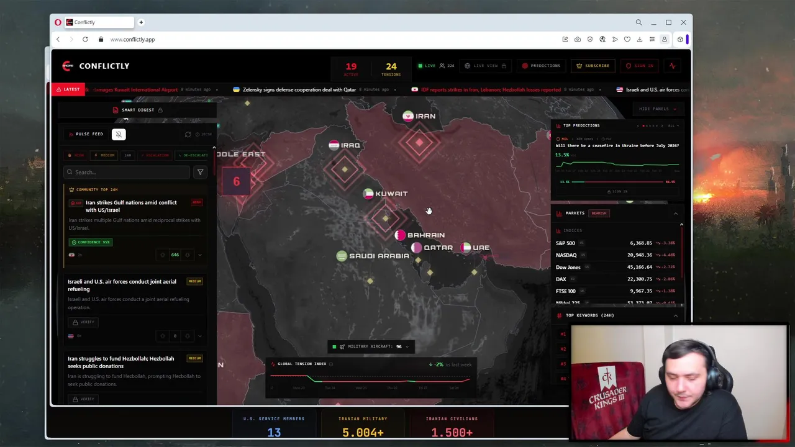The width and height of the screenshot is (795, 447).
Task: Click the Conflictly logo icon
Action: tap(68, 66)
